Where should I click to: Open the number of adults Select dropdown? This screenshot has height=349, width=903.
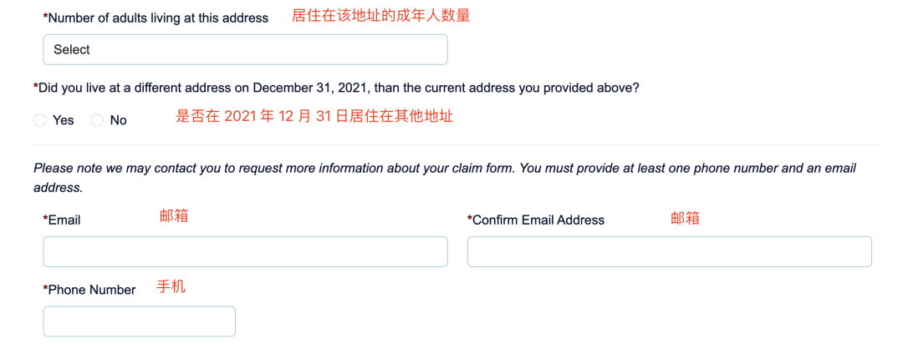pos(245,49)
